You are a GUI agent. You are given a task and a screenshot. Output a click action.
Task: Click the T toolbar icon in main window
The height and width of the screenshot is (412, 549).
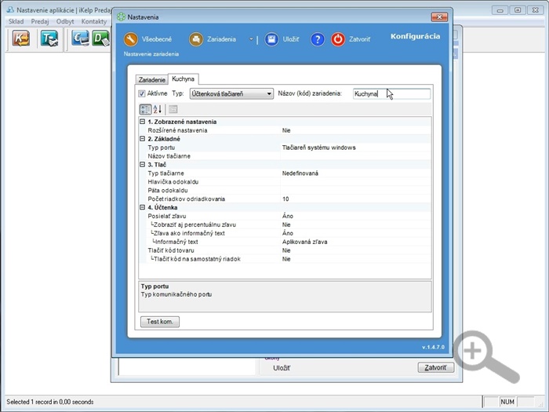49,38
